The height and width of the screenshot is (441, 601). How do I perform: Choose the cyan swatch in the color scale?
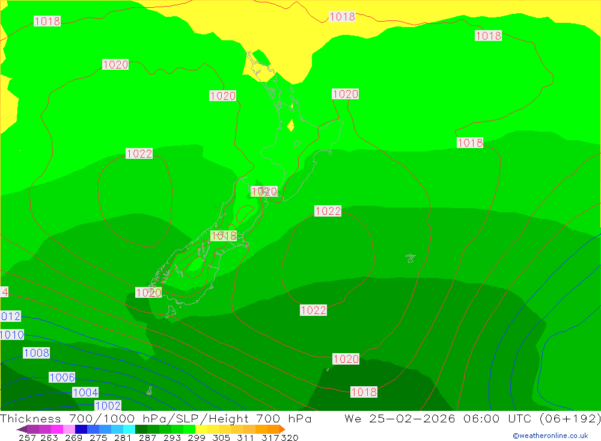tap(129, 429)
